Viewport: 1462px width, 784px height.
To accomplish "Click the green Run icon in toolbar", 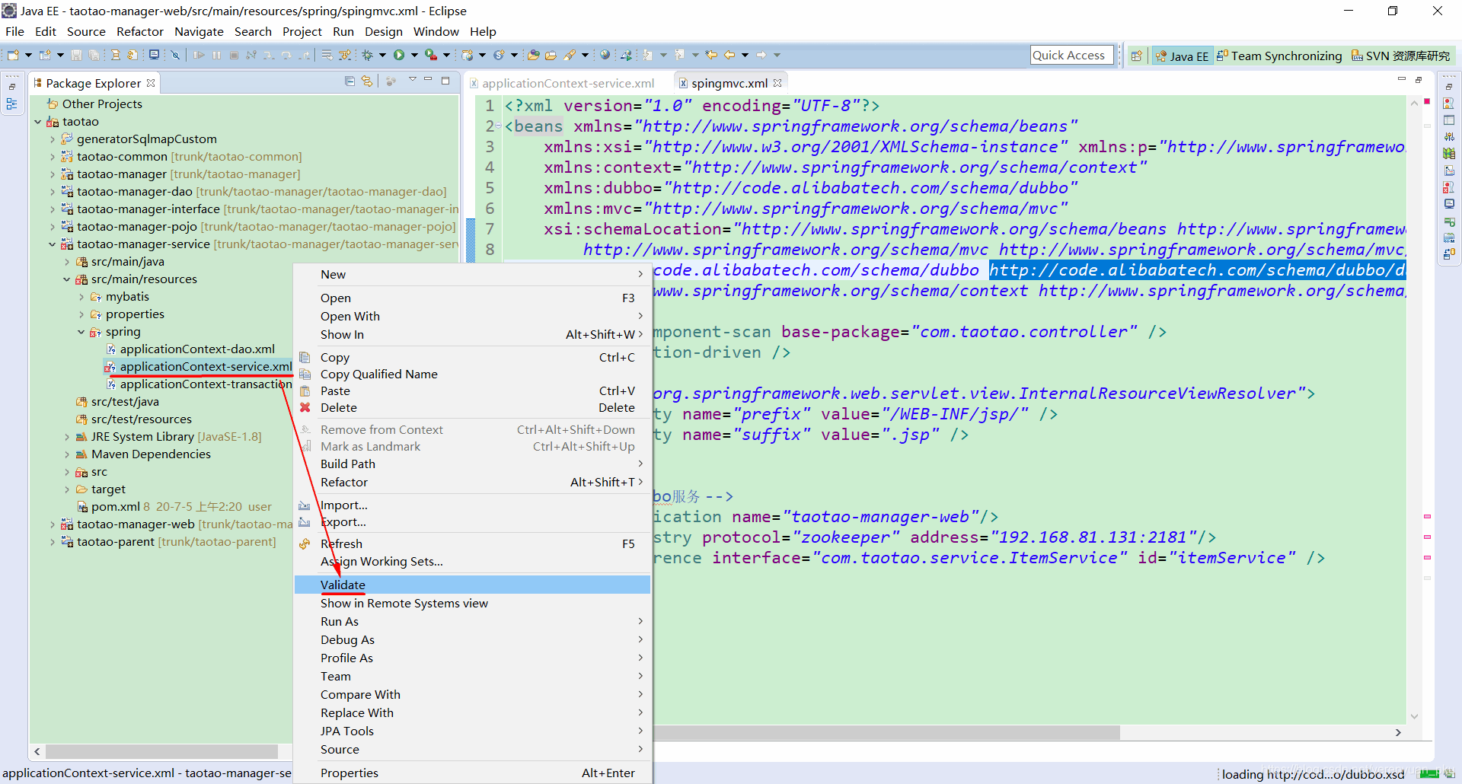I will (398, 55).
